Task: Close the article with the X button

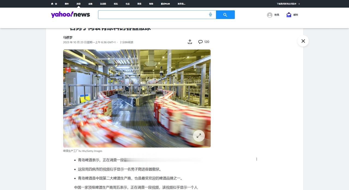Action: (x=303, y=41)
